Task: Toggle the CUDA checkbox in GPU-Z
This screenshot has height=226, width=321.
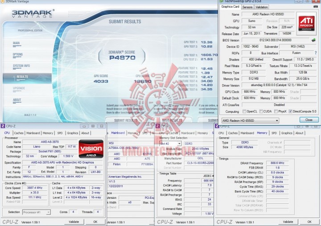Action: tap(261, 111)
